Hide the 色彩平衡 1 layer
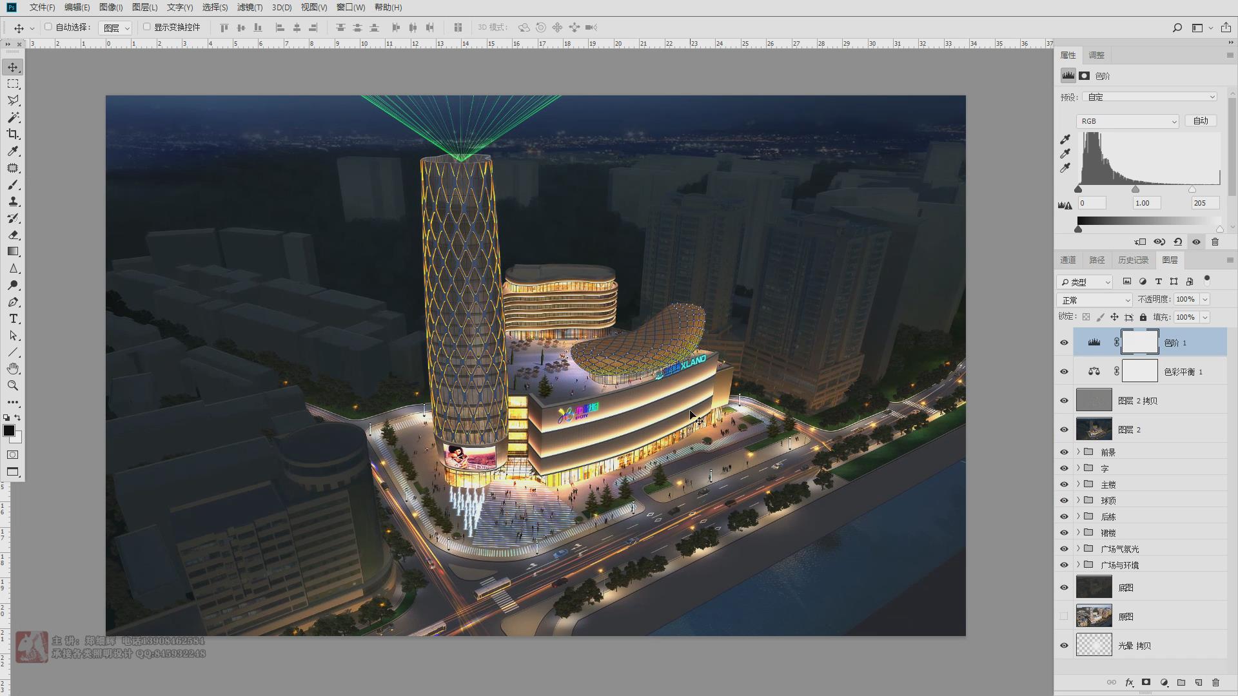This screenshot has height=696, width=1238. [x=1064, y=372]
